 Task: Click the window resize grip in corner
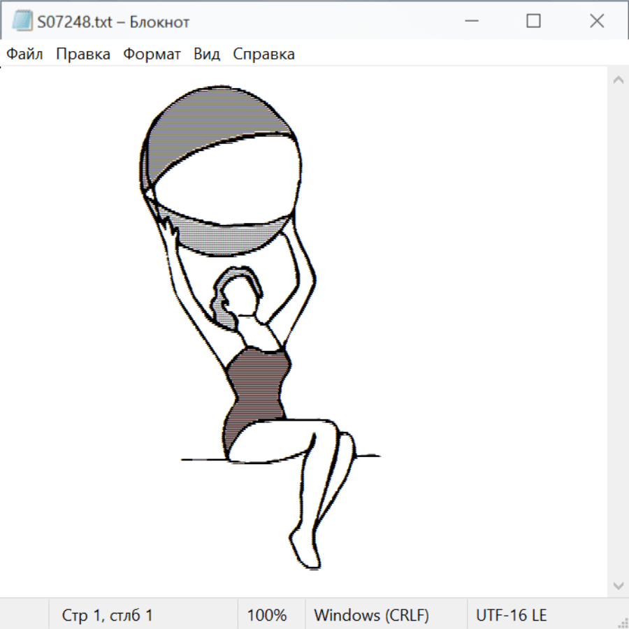pyautogui.click(x=623, y=623)
